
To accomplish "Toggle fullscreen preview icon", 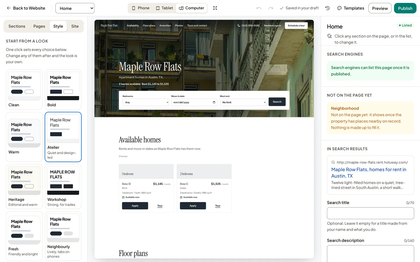I will (x=215, y=8).
